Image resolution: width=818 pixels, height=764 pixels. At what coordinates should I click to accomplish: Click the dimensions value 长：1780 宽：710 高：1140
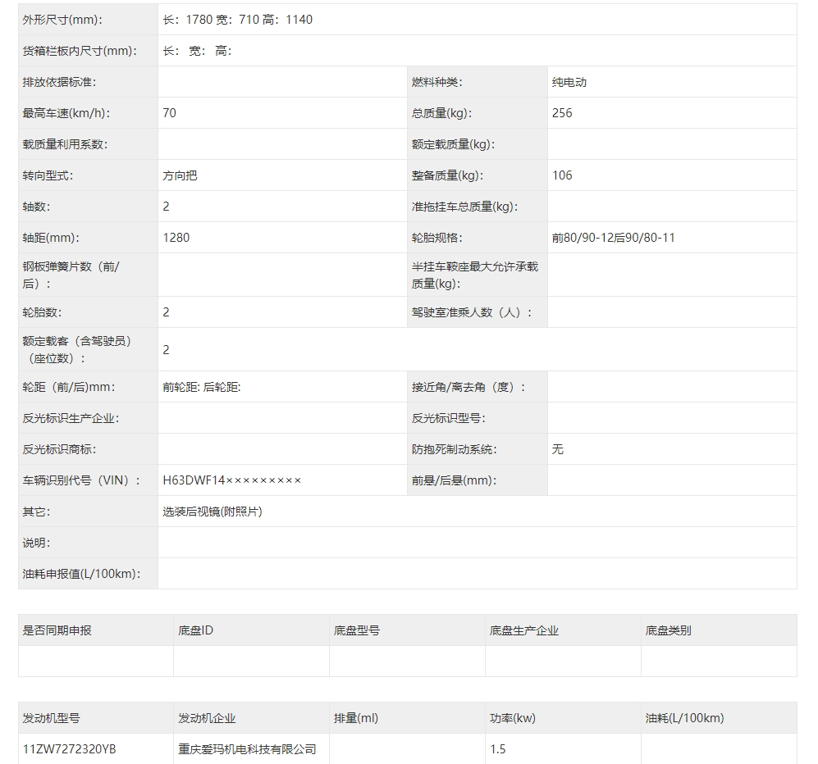click(238, 20)
